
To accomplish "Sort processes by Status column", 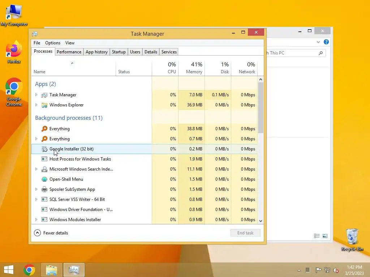I will 134,68.
